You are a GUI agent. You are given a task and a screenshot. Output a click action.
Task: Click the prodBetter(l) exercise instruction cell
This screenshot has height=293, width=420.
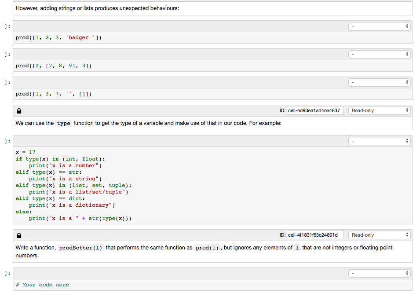point(176,251)
